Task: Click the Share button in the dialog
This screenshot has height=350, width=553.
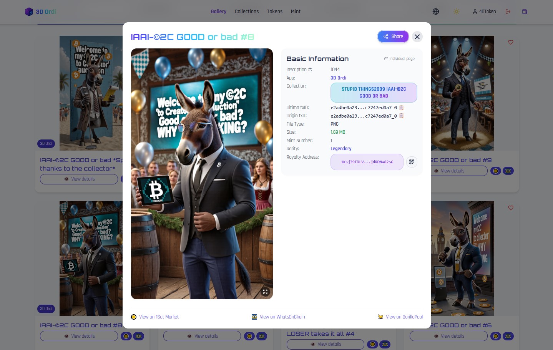Action: (x=393, y=36)
